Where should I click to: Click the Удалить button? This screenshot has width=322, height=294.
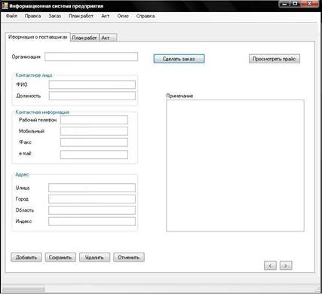tap(94, 257)
